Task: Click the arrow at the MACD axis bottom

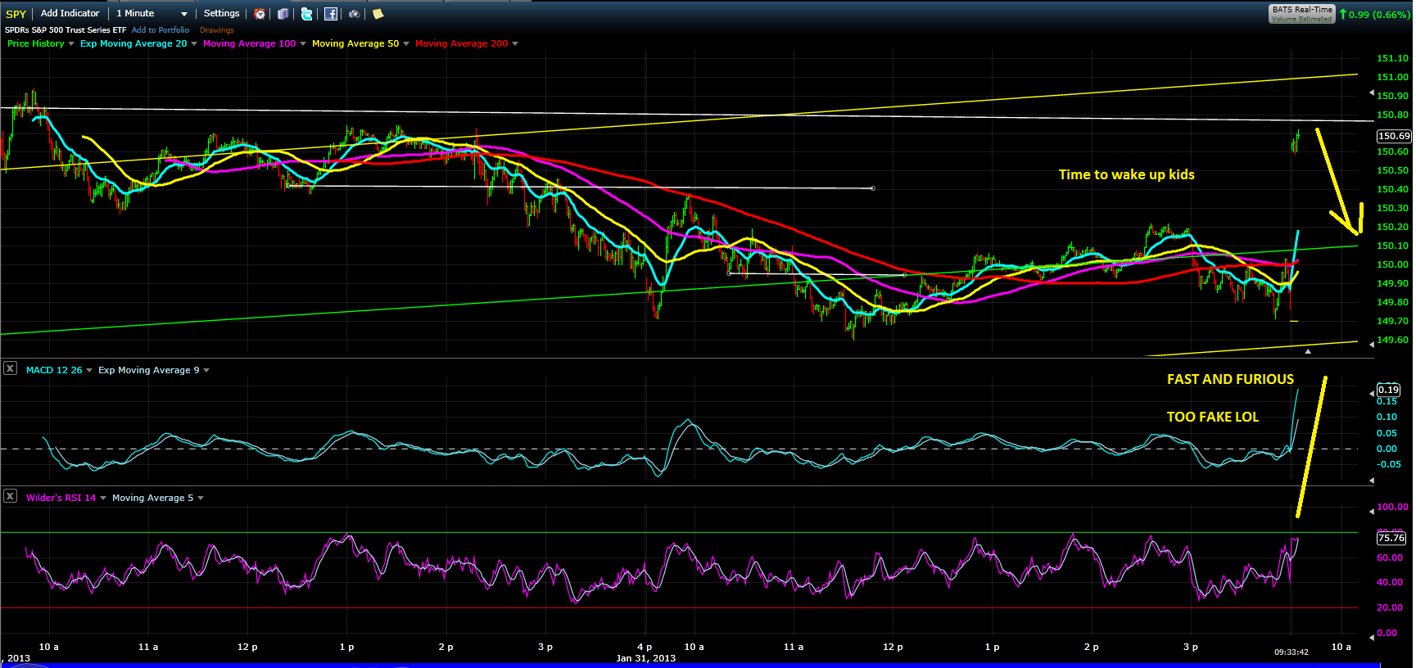Action: tap(1372, 481)
